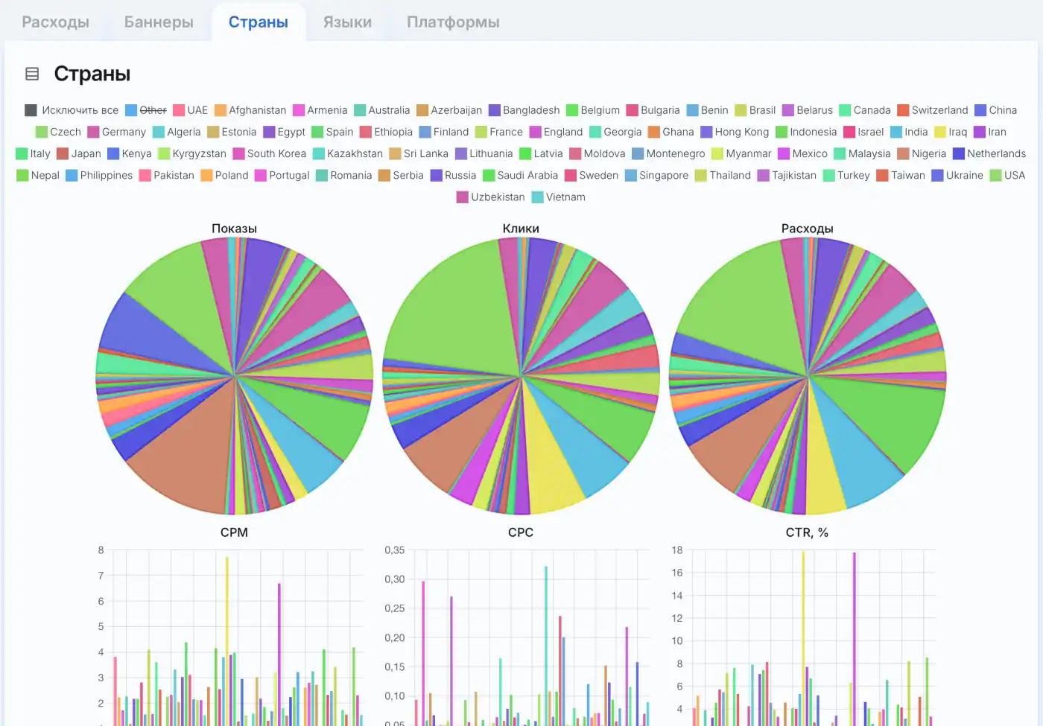1043x726 pixels.
Task: Toggle the USA legend item
Action: click(x=1008, y=175)
